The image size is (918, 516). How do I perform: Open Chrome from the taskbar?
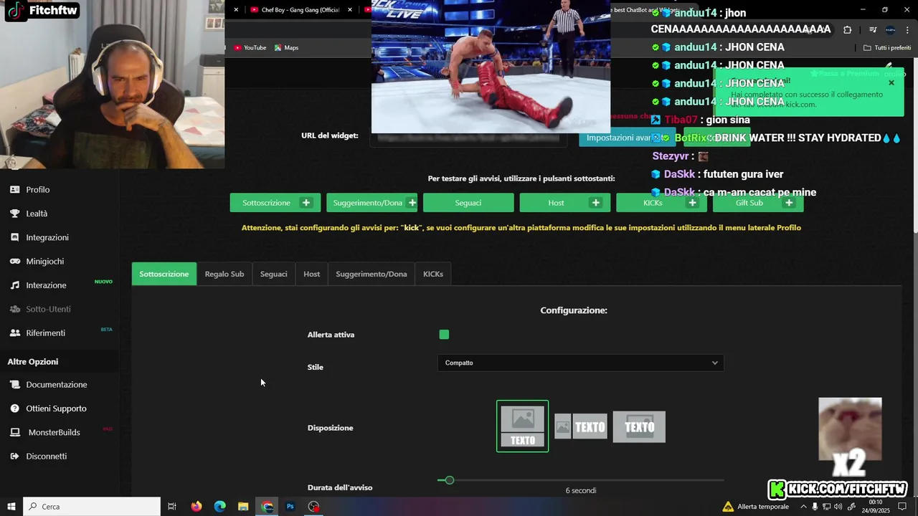(267, 507)
